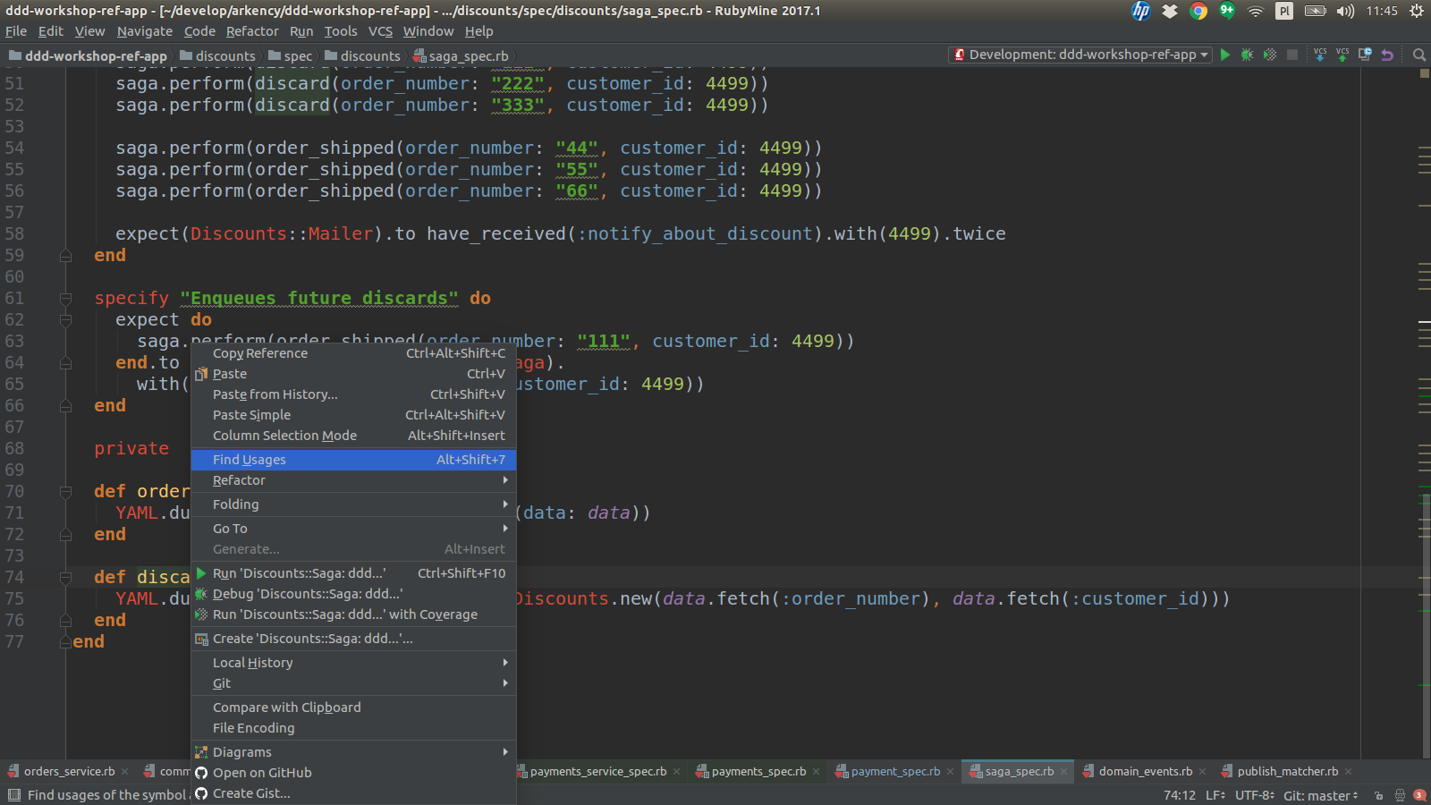Viewport: 1431px width, 805px height.
Task: Open the Hector inspector icon in status bar
Action: (x=1400, y=795)
